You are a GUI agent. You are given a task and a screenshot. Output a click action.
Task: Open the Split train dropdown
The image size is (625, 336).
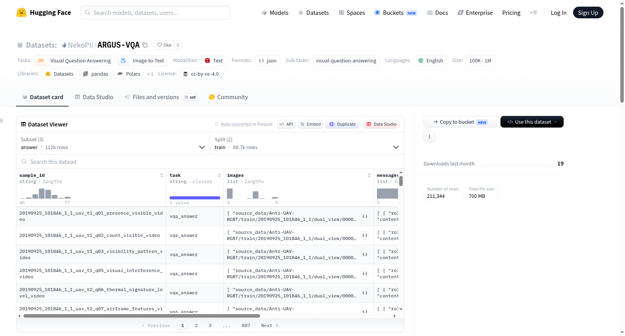point(307,143)
